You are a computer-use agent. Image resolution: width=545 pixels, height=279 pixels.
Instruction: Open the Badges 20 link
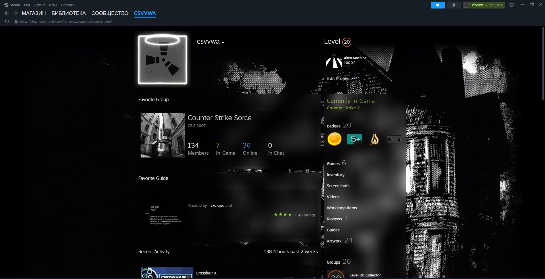pyautogui.click(x=339, y=125)
